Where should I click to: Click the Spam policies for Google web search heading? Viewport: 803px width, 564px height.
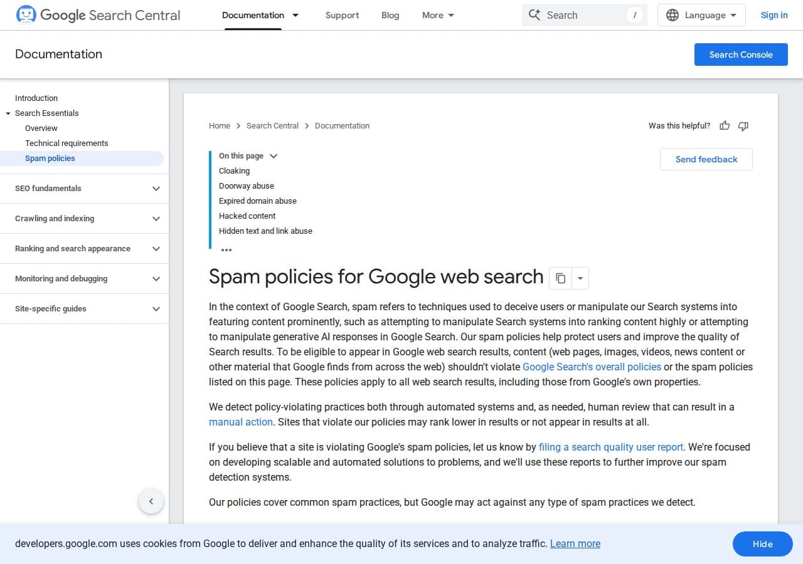(x=376, y=277)
